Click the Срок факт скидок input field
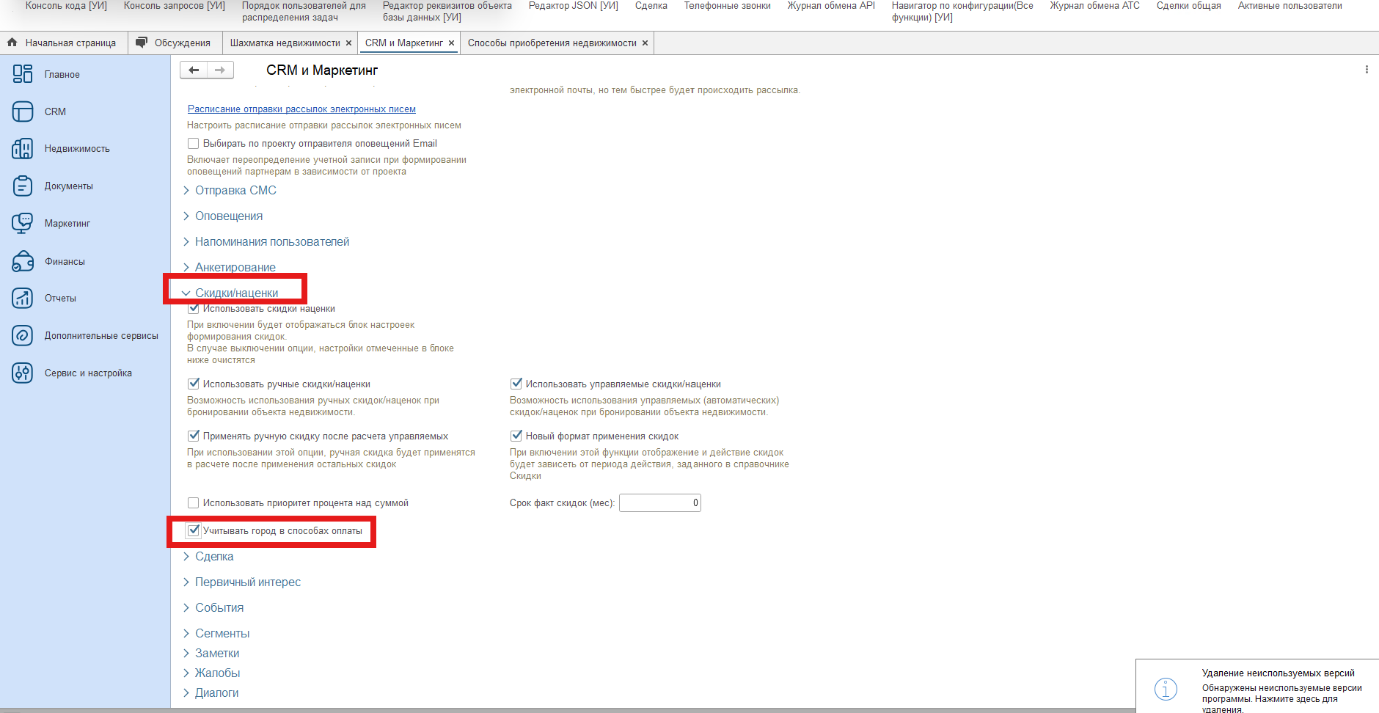 coord(659,503)
